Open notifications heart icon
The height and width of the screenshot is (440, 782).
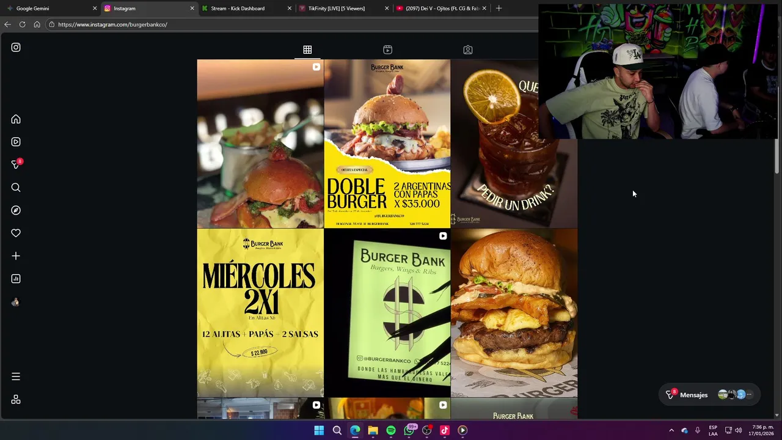pyautogui.click(x=16, y=233)
